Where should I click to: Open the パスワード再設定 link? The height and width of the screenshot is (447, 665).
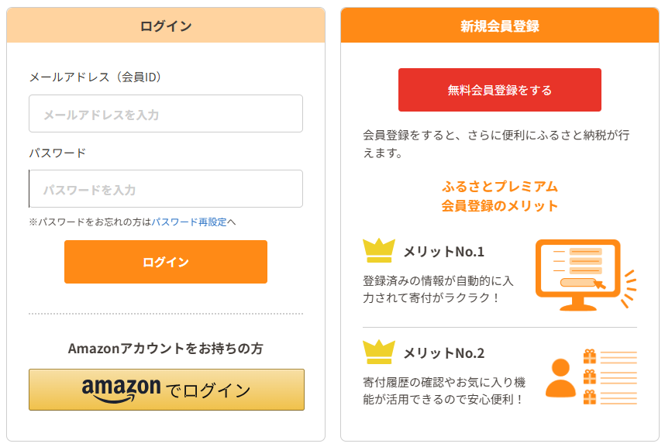click(189, 222)
